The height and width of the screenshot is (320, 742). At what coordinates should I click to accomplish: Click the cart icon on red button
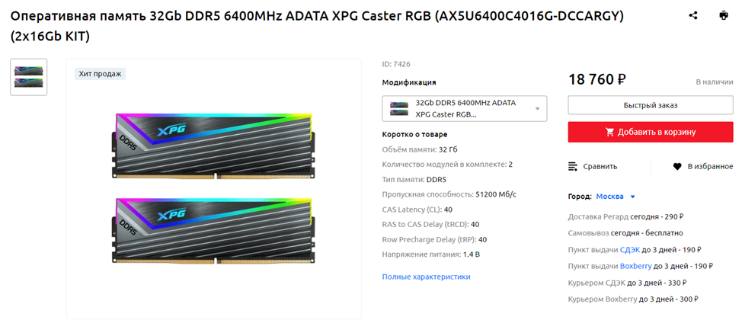[x=609, y=132]
